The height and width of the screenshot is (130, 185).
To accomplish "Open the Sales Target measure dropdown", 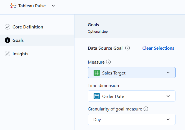I will 132,73.
